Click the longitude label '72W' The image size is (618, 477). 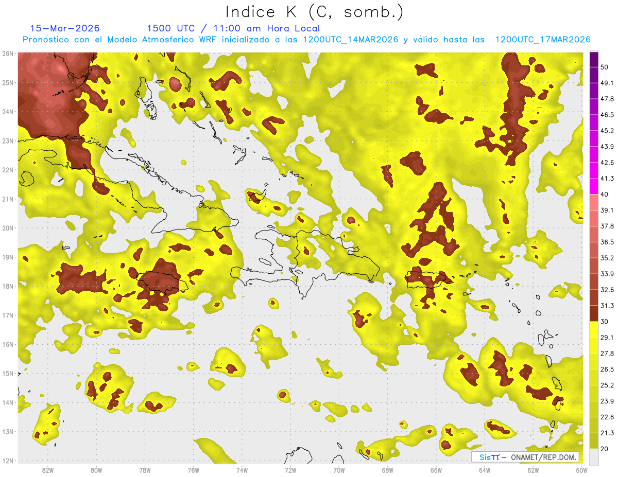click(x=290, y=470)
